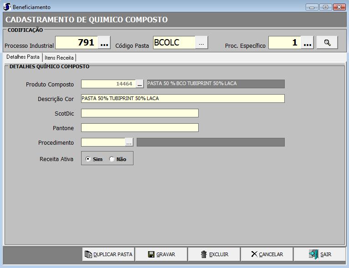The width and height of the screenshot is (349, 268).
Task: Open Procedimento lookup ellipsis button
Action: point(129,142)
